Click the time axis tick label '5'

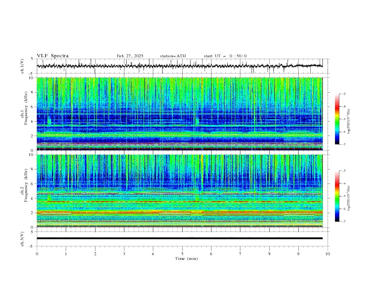point(182,254)
